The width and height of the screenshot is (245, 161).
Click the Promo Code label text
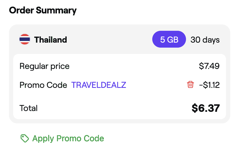(x=43, y=85)
